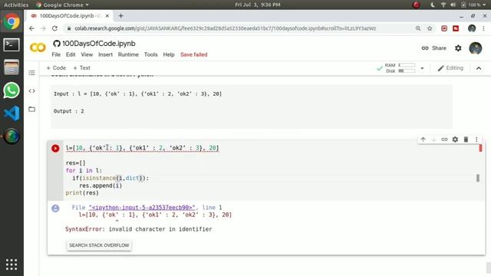Viewport: 491px width, 276px height.
Task: Click Search Stack Overflow button
Action: click(99, 245)
